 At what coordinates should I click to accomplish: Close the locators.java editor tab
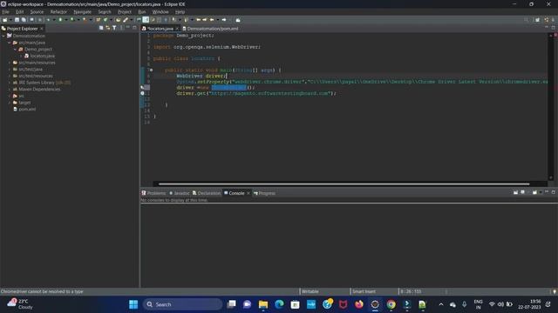tap(177, 29)
